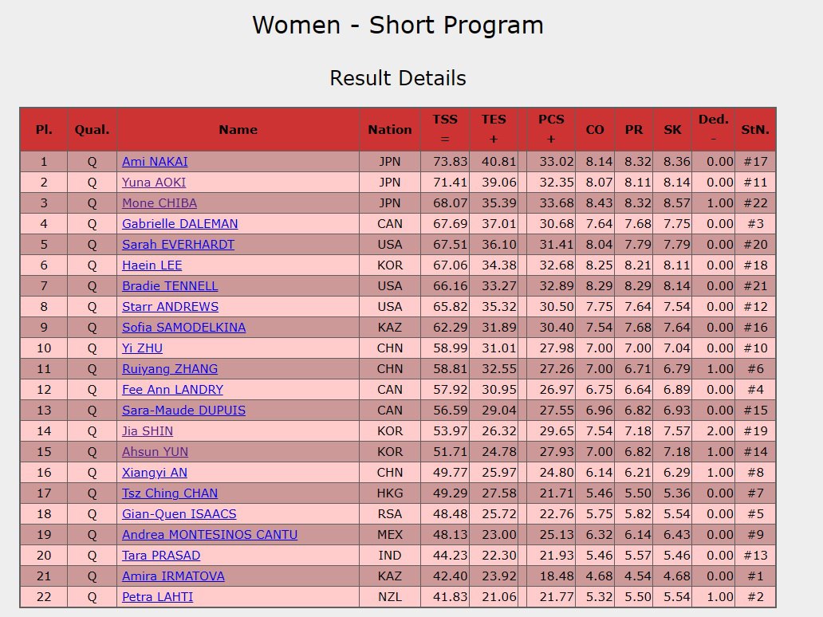
Task: Click the Starr ANDREWS link
Action: (170, 307)
